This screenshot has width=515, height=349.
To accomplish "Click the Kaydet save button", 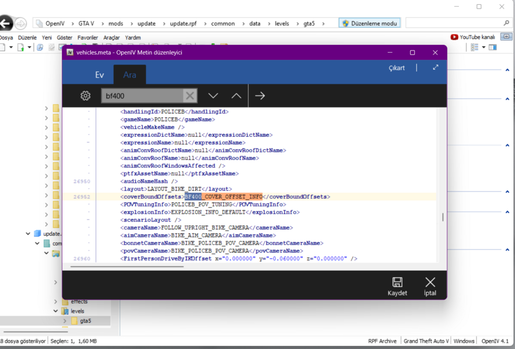I will pos(397,285).
